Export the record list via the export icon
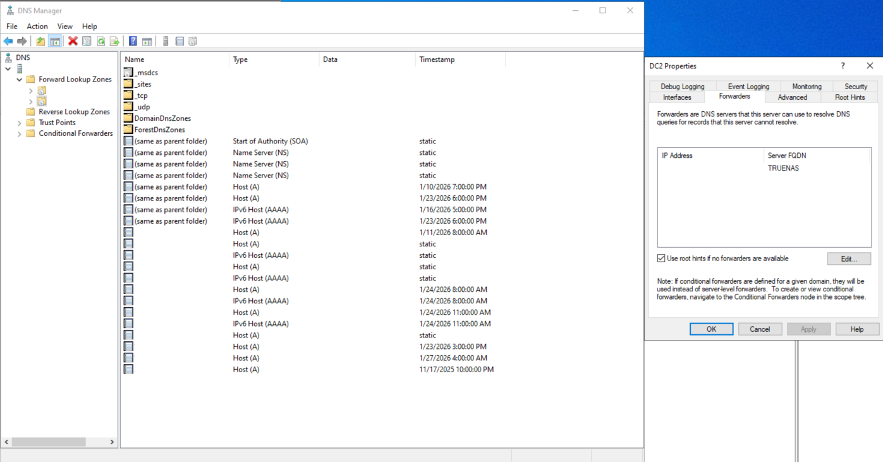The width and height of the screenshot is (883, 462). point(114,40)
